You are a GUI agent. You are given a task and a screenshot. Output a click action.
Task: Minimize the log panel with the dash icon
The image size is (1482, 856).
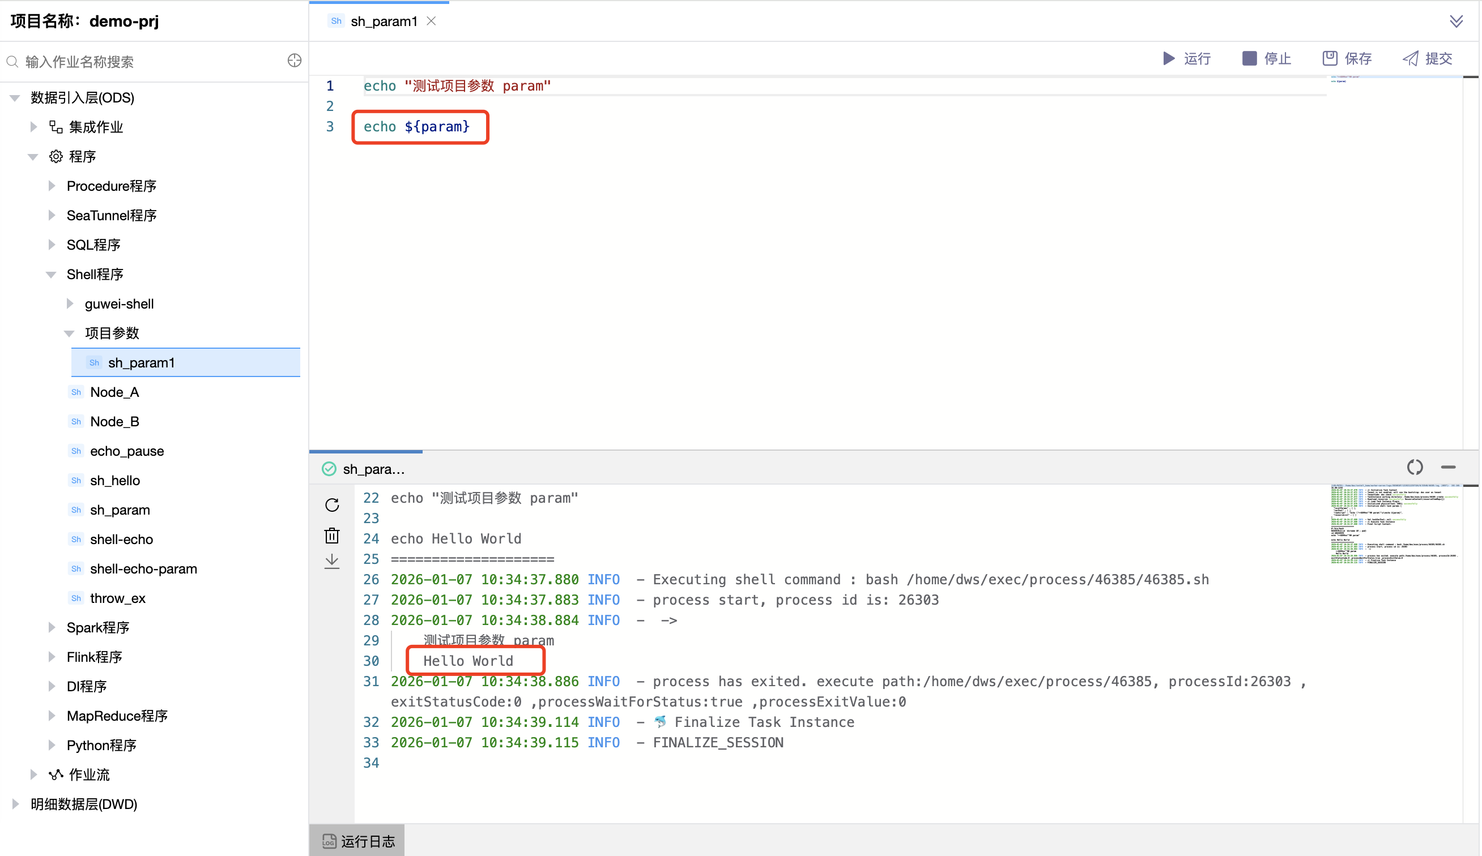pyautogui.click(x=1448, y=467)
